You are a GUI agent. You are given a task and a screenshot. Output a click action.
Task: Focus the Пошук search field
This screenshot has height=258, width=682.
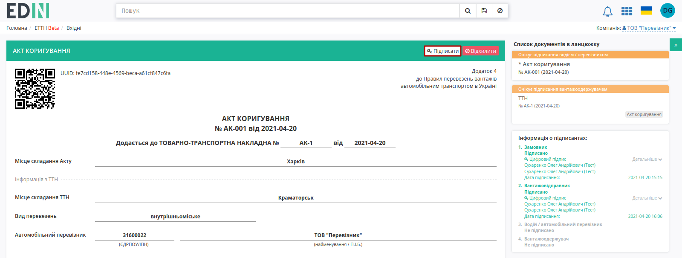(288, 11)
